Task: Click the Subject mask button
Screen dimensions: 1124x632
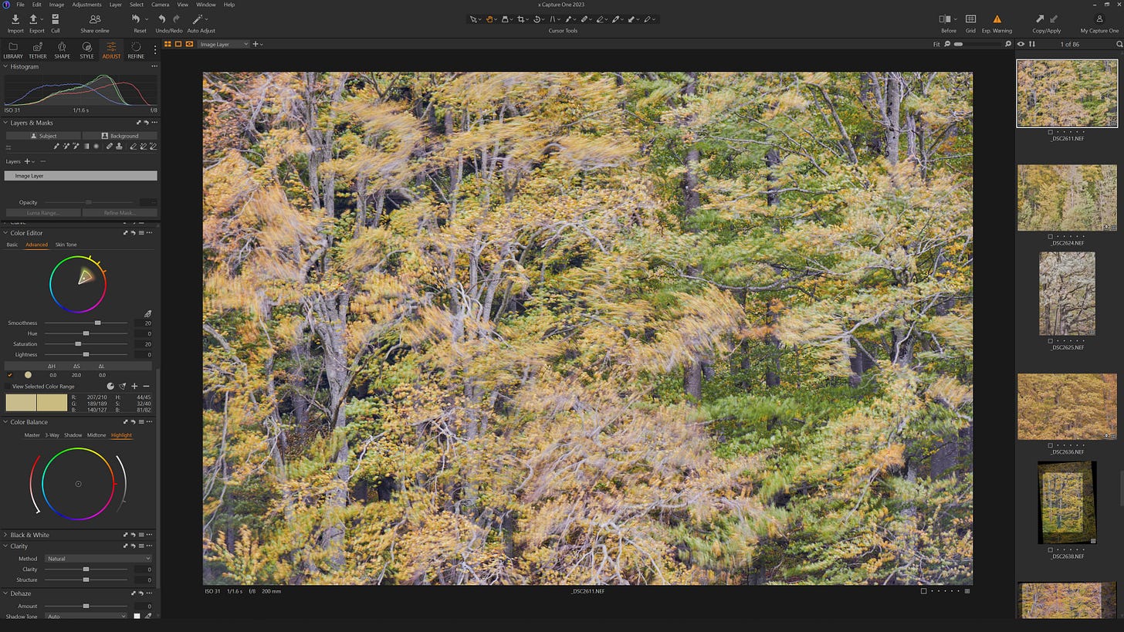Action: (x=42, y=136)
